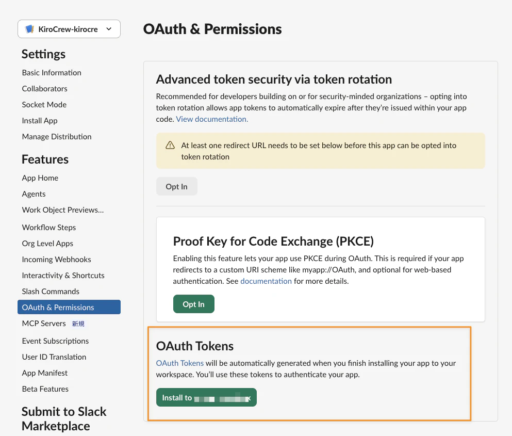Go to Event Subscriptions
Image resolution: width=512 pixels, height=436 pixels.
coord(55,341)
